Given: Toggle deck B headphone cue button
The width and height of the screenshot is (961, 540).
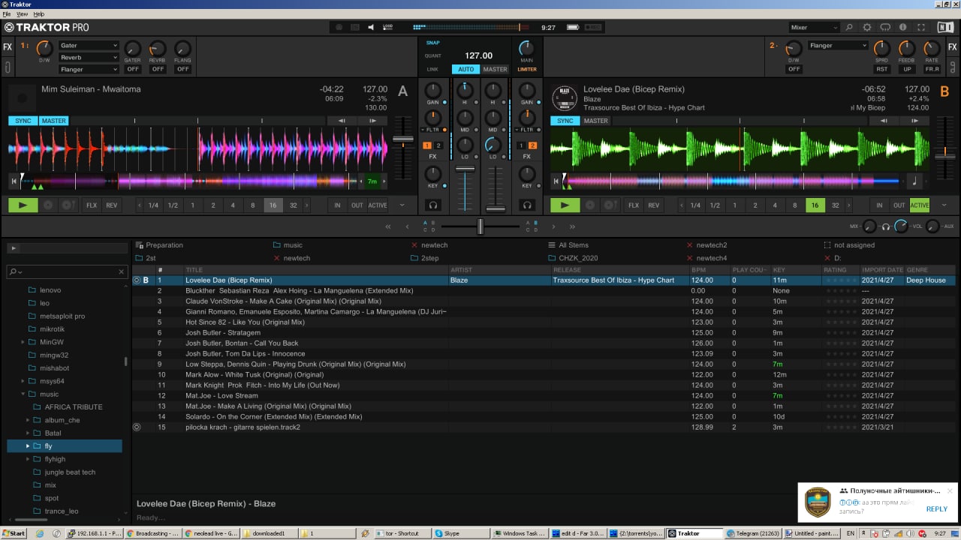Looking at the screenshot, I should tap(527, 205).
